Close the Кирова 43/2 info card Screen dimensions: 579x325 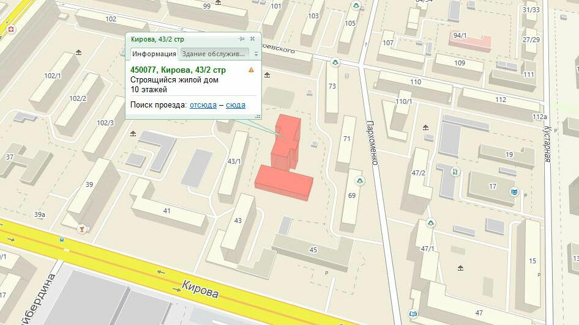[252, 39]
